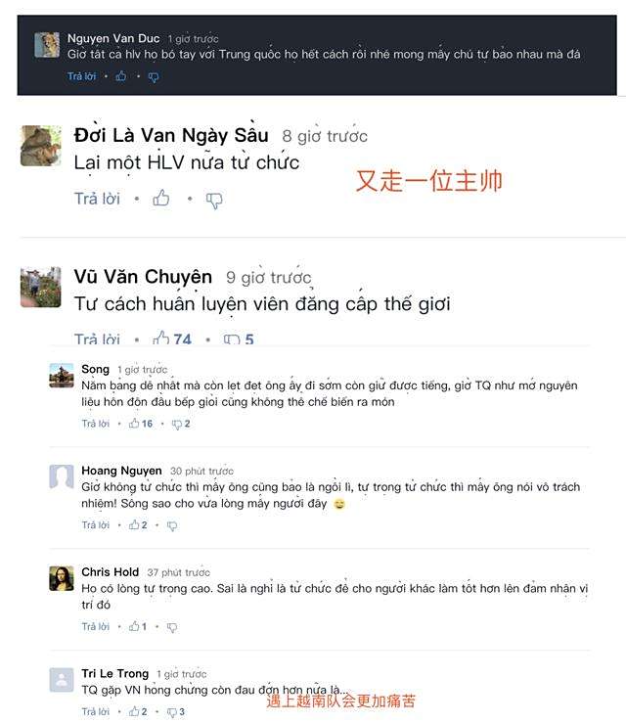Like Nguyen Van Duc's comment

[121, 76]
